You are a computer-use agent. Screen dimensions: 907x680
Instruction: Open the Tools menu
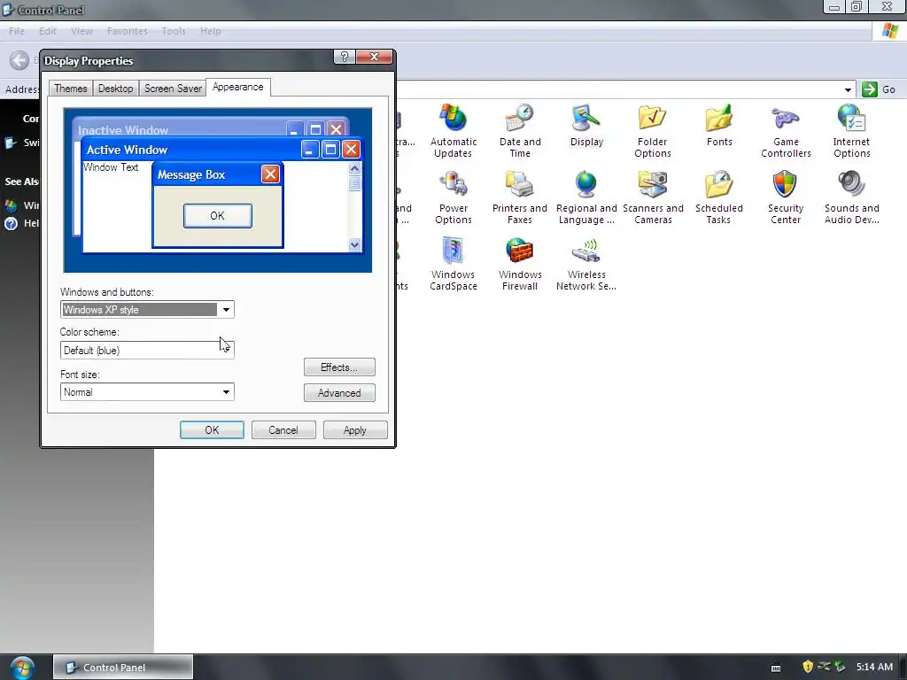174,31
